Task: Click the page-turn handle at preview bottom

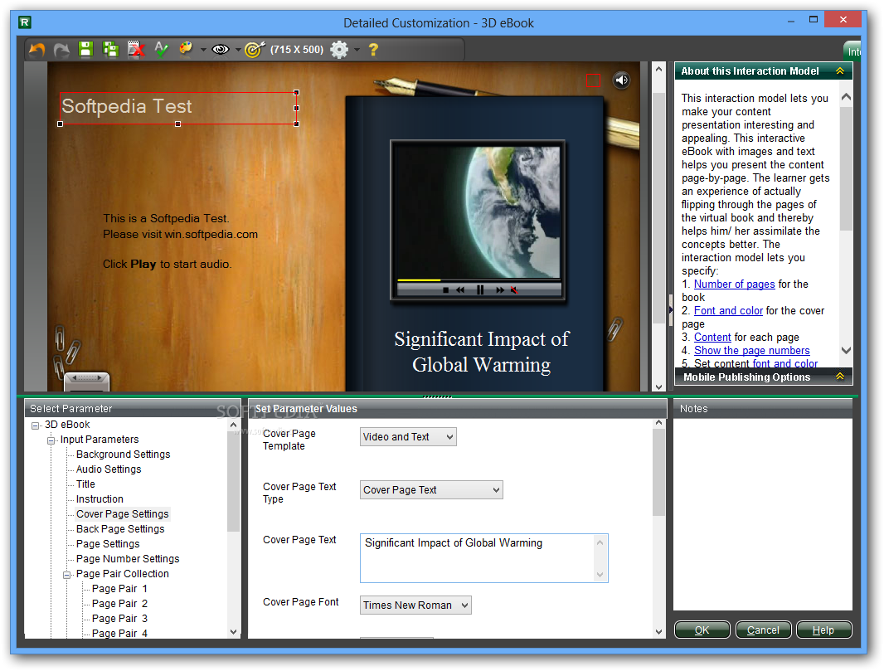Action: (x=87, y=382)
